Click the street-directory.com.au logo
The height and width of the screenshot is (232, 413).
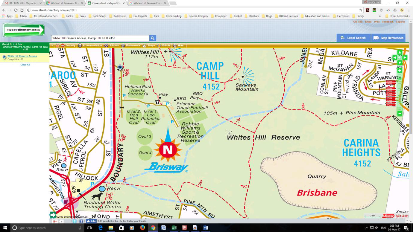point(24,30)
